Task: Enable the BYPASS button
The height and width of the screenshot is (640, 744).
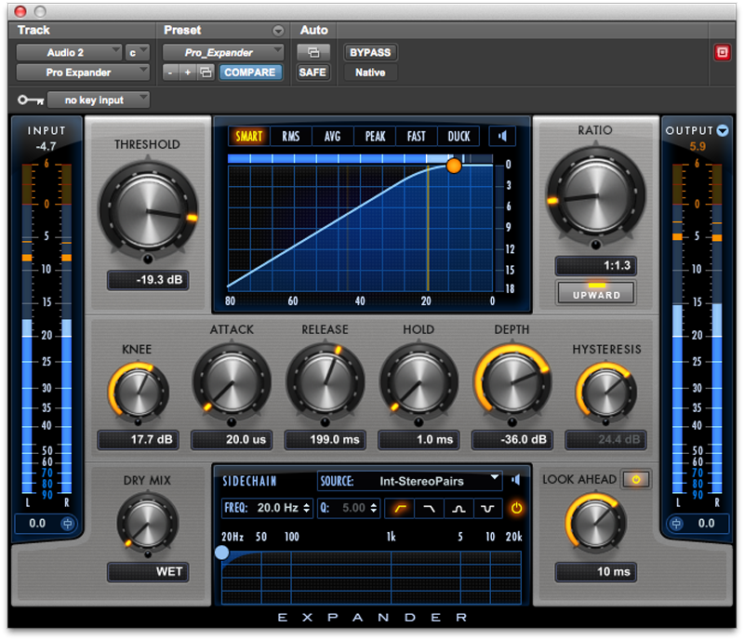Action: (x=370, y=52)
